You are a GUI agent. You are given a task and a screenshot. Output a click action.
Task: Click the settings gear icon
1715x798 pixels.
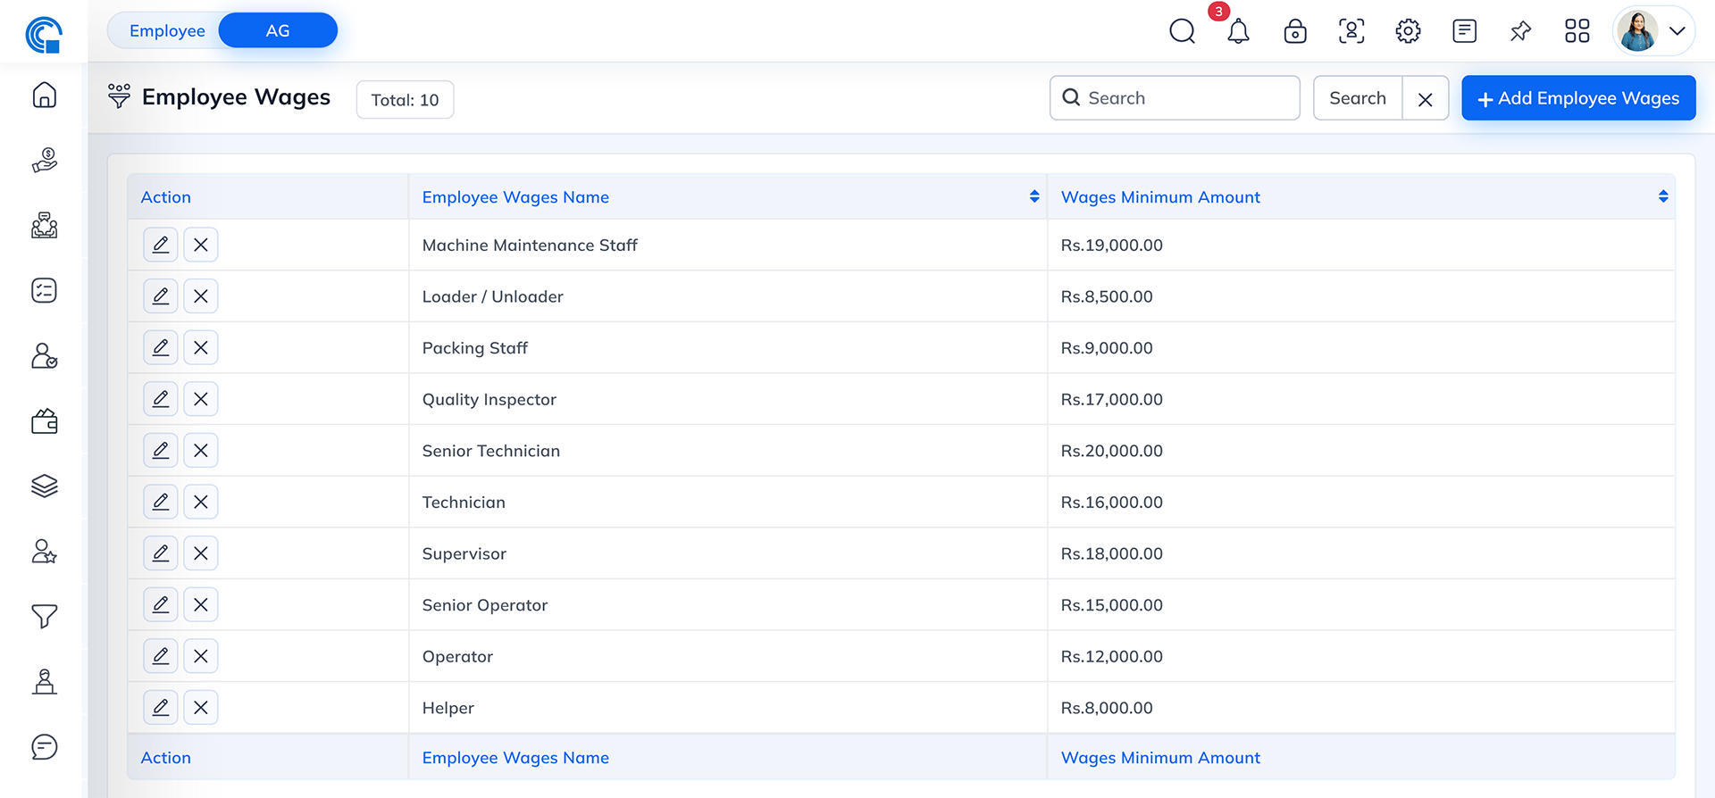[x=1408, y=31]
